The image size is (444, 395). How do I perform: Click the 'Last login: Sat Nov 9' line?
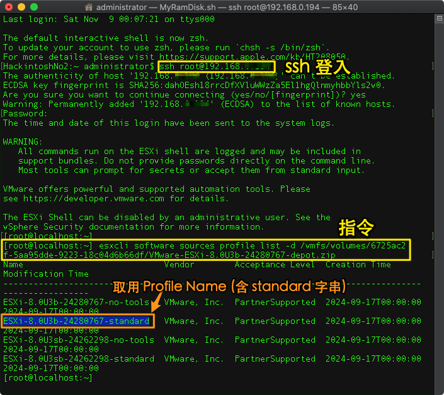(x=109, y=19)
